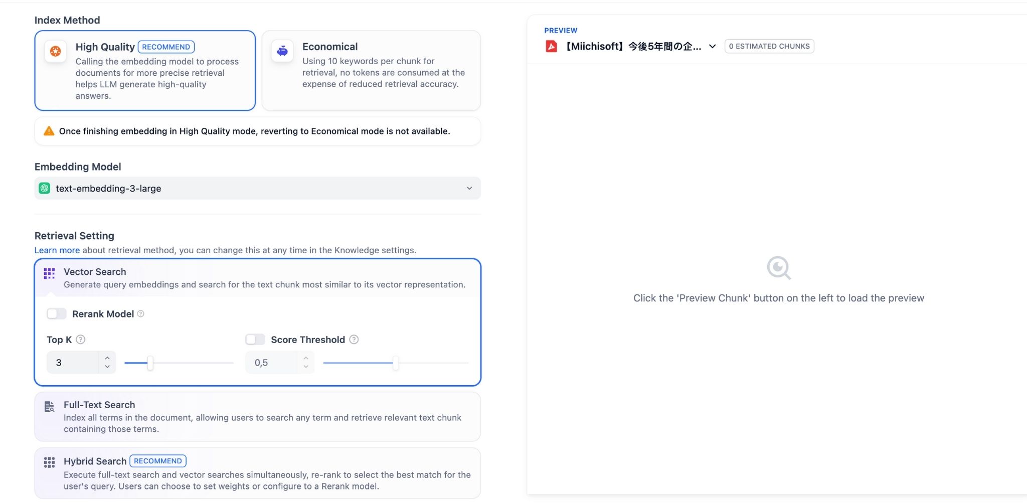The image size is (1027, 503).
Task: Click the Economical piggy bank icon
Action: click(282, 51)
